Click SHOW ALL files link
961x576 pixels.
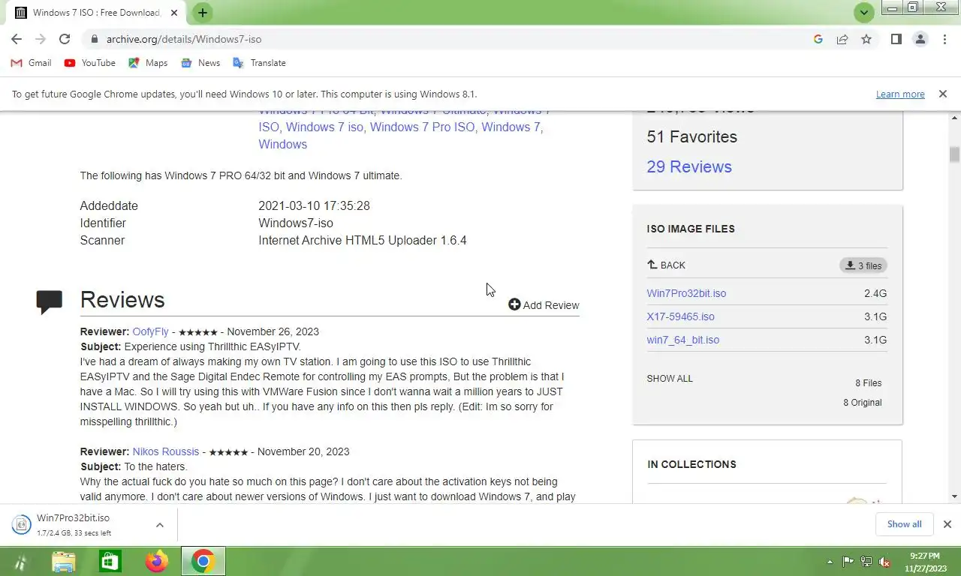point(670,379)
